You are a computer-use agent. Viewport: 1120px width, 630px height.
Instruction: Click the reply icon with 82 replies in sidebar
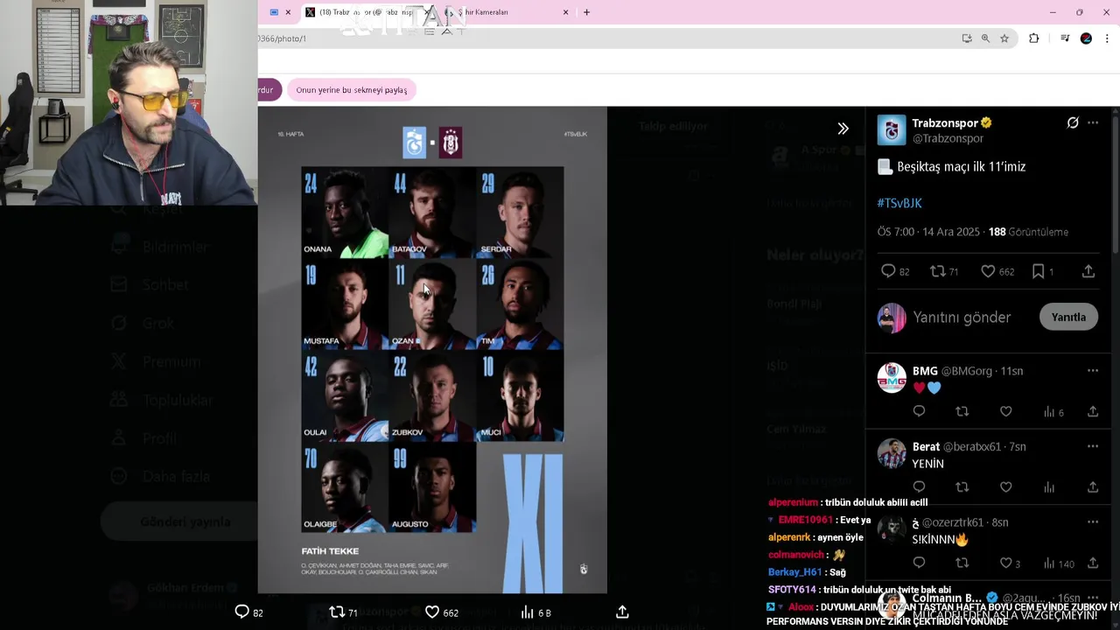(895, 271)
